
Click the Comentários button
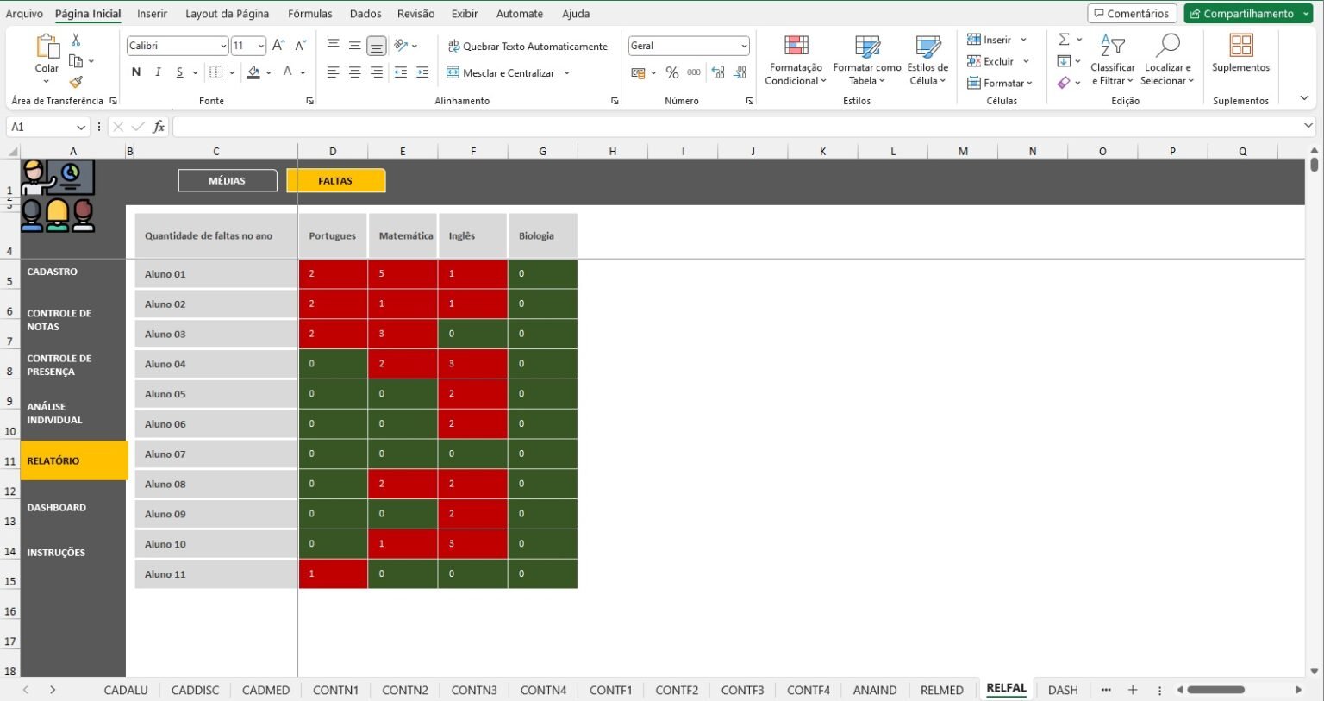(x=1132, y=14)
